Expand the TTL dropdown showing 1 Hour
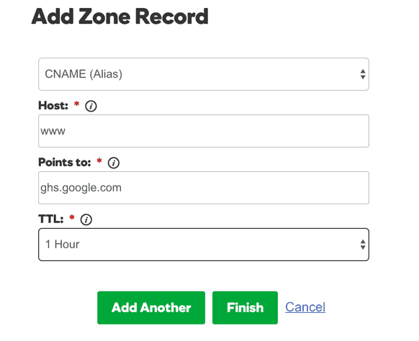 pyautogui.click(x=204, y=245)
